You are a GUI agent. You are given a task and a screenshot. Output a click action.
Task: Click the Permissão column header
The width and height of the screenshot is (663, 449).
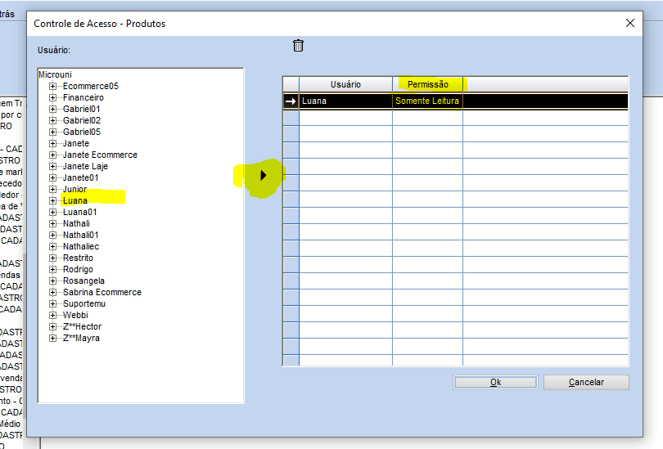click(x=427, y=84)
